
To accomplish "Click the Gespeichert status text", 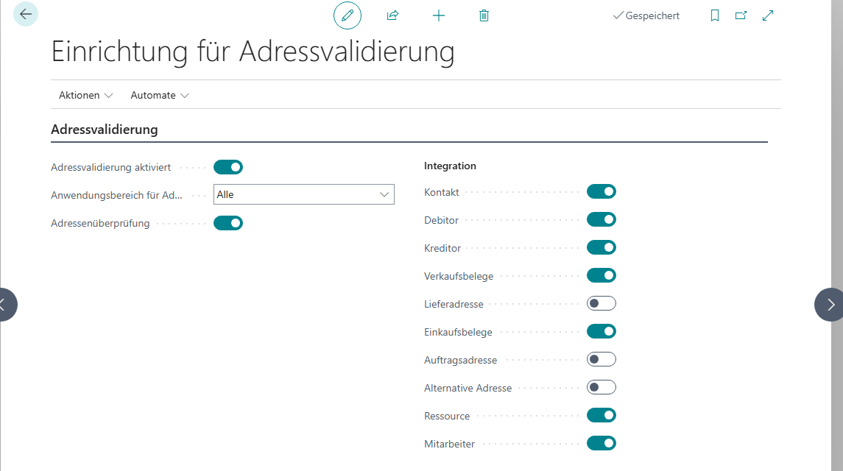I will 652,16.
